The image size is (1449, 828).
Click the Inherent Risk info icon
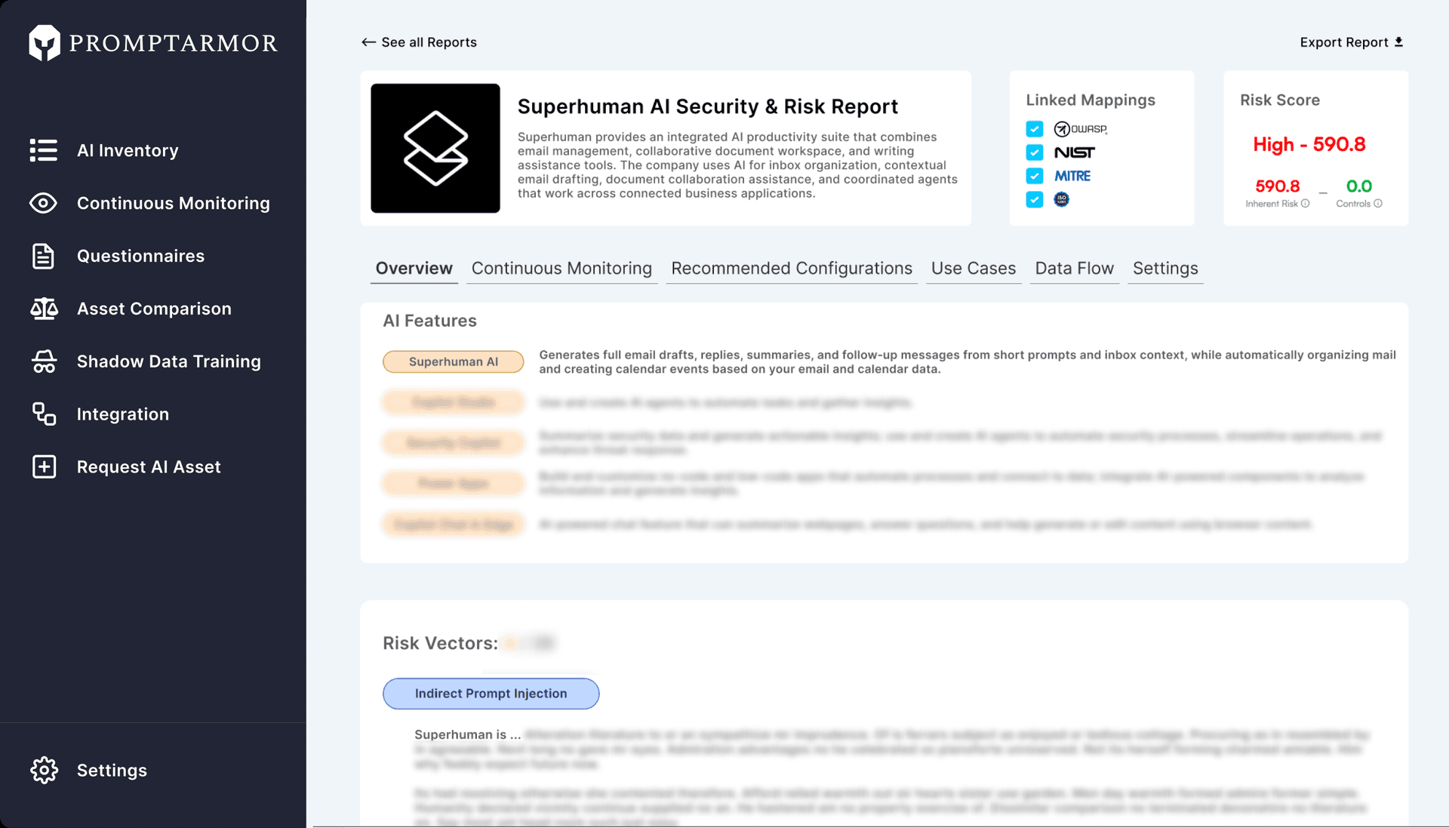(1305, 204)
